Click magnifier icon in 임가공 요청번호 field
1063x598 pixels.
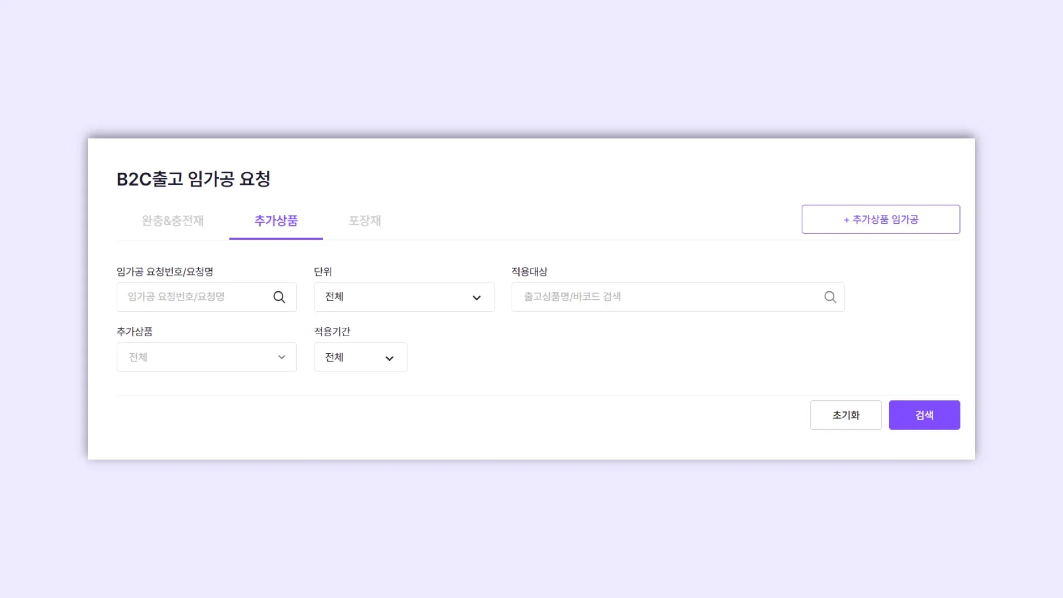[279, 297]
